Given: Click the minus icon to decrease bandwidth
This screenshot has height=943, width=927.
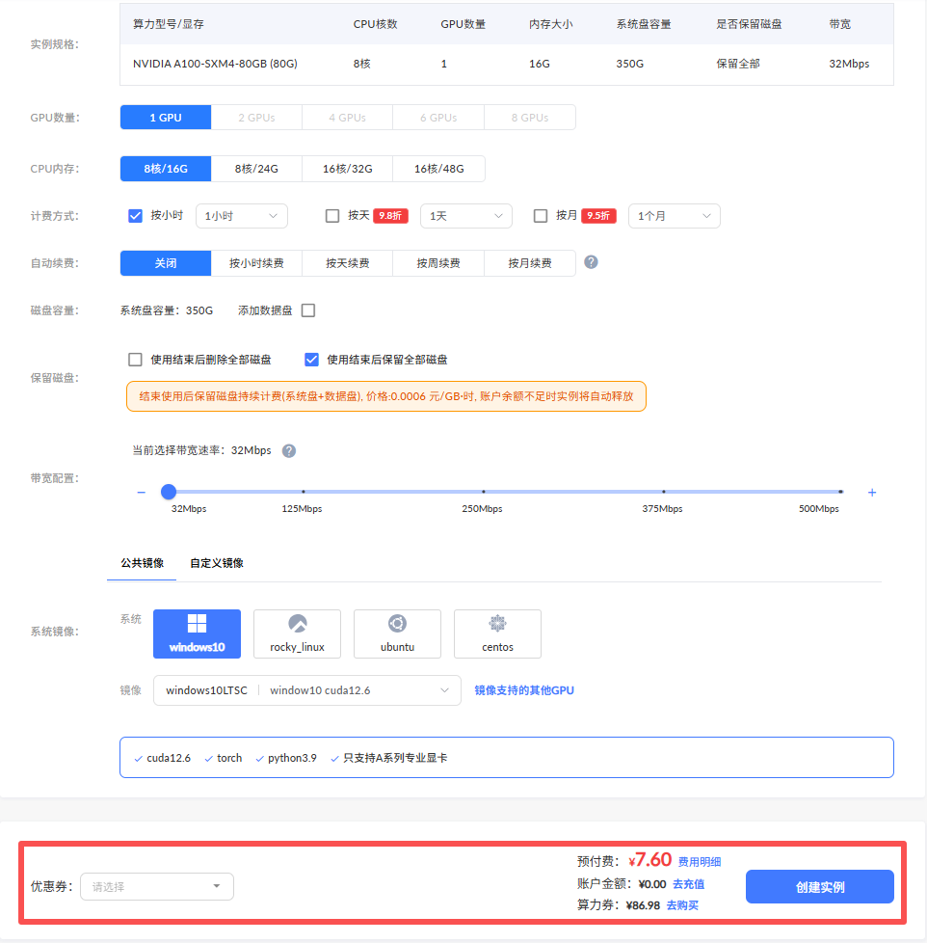Looking at the screenshot, I should coord(142,492).
